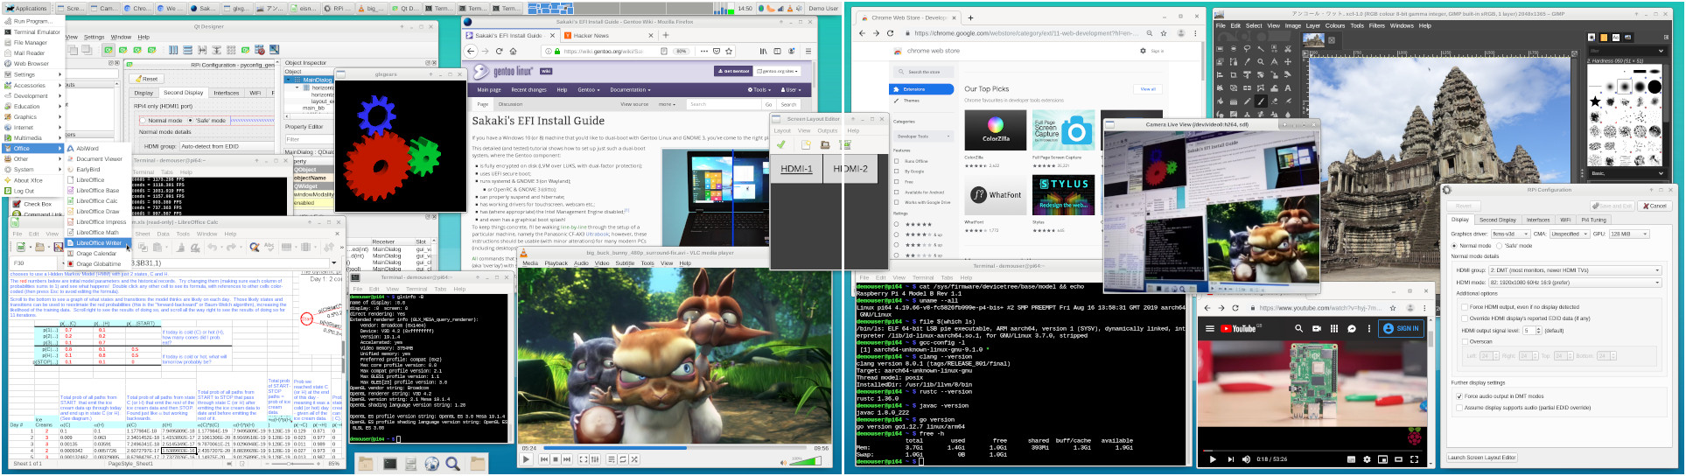The height and width of the screenshot is (476, 1686).
Task: Open the GIMP Filters menu
Action: 1376,25
